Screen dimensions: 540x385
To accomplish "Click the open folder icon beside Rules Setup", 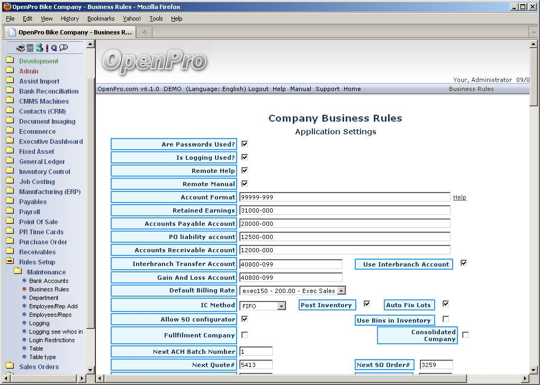I will point(10,262).
